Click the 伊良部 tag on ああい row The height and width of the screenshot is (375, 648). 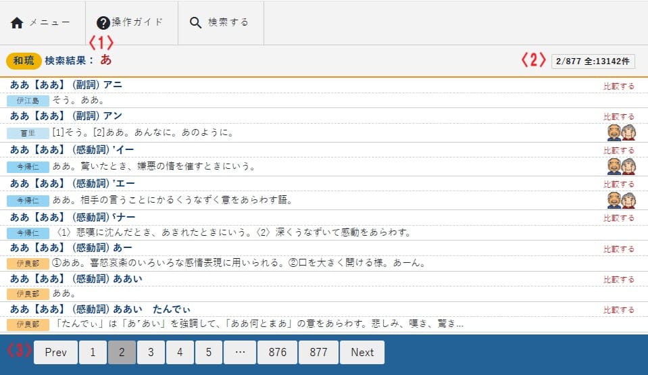(28, 294)
